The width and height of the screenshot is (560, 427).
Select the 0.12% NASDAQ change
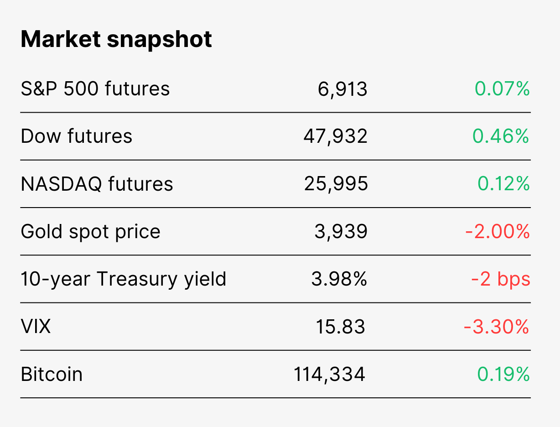pyautogui.click(x=504, y=184)
